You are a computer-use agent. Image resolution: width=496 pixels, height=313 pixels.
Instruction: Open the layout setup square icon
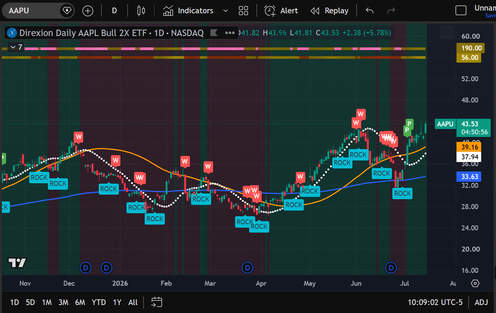point(461,11)
